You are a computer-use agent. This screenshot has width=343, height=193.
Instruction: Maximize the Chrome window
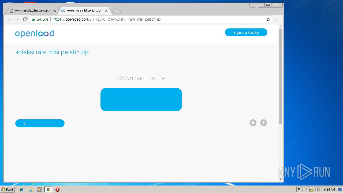click(268, 5)
